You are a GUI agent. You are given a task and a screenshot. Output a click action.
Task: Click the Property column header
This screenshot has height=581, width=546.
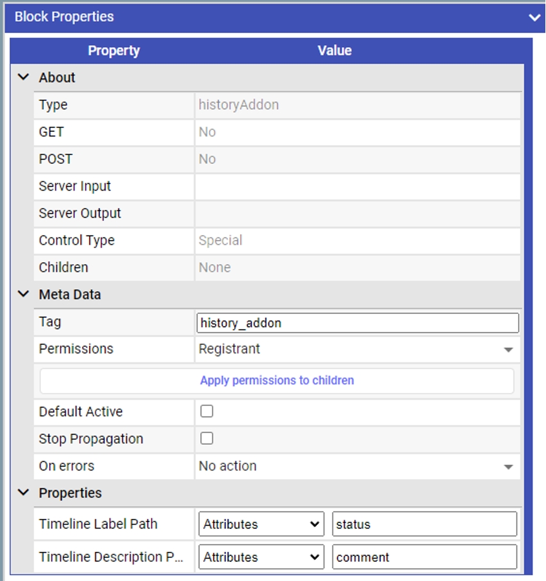pyautogui.click(x=114, y=50)
